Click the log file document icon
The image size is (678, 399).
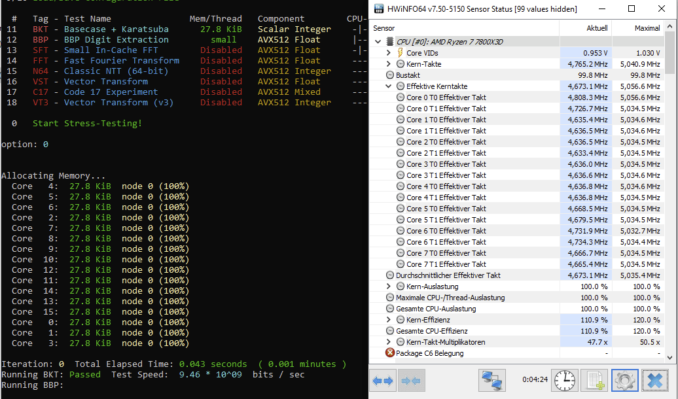click(594, 381)
